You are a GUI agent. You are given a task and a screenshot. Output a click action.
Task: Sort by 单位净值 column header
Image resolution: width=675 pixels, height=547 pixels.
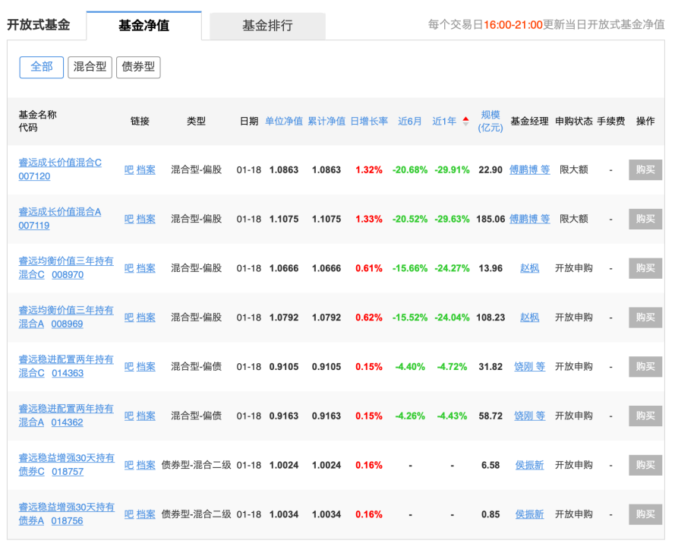tap(284, 121)
